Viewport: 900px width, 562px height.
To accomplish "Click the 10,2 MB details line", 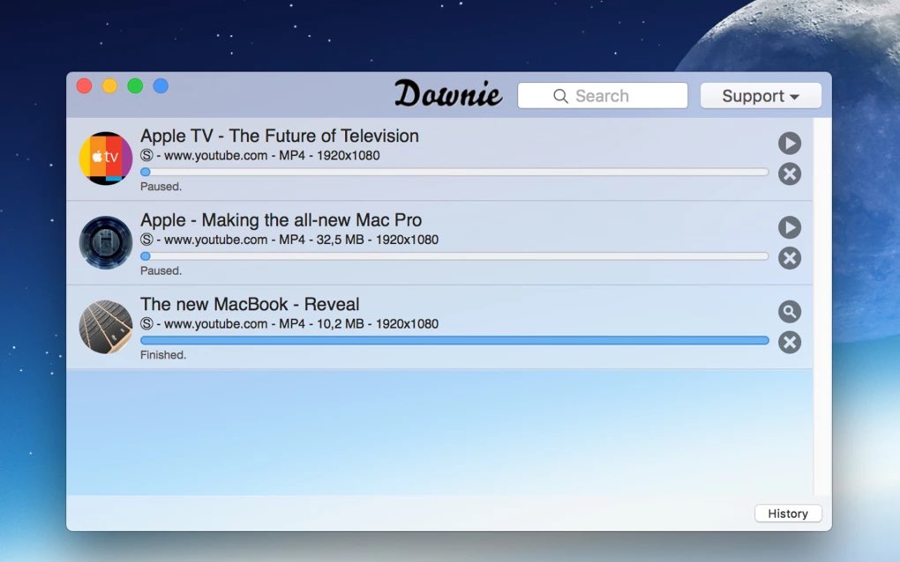I will [289, 323].
